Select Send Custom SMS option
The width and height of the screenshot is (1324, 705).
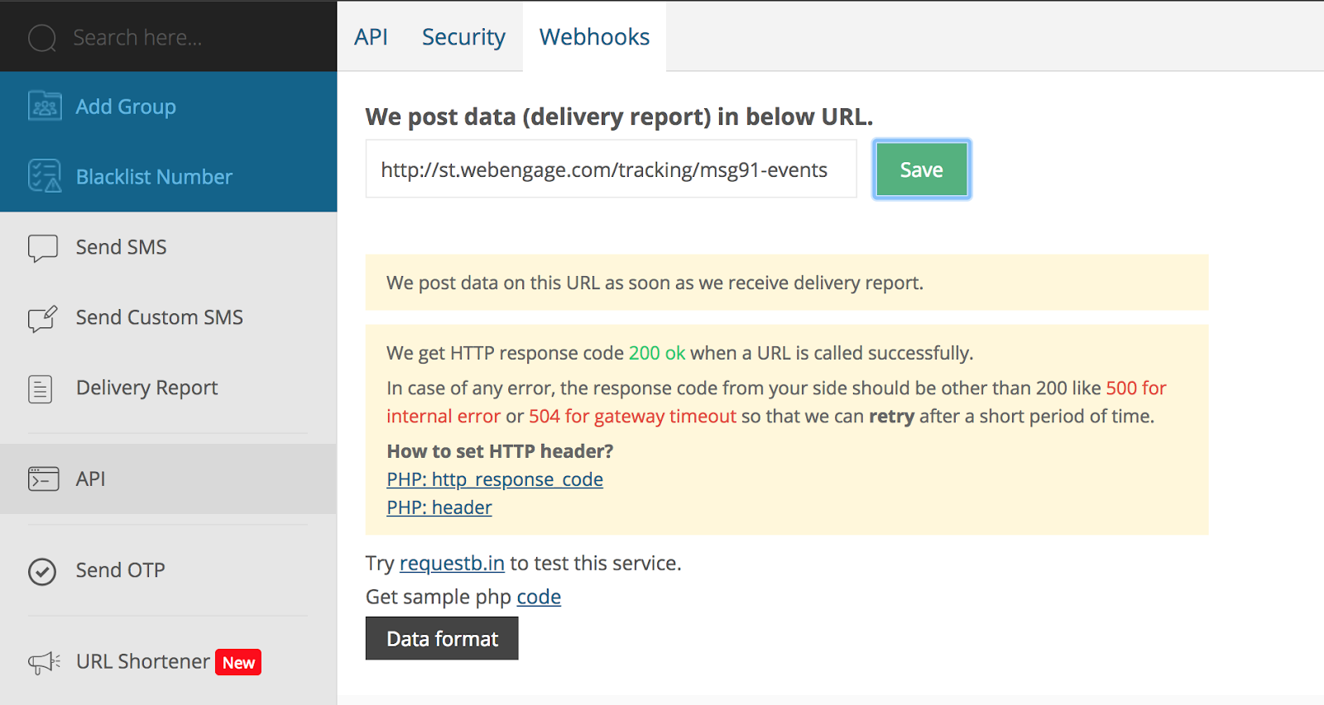(169, 317)
